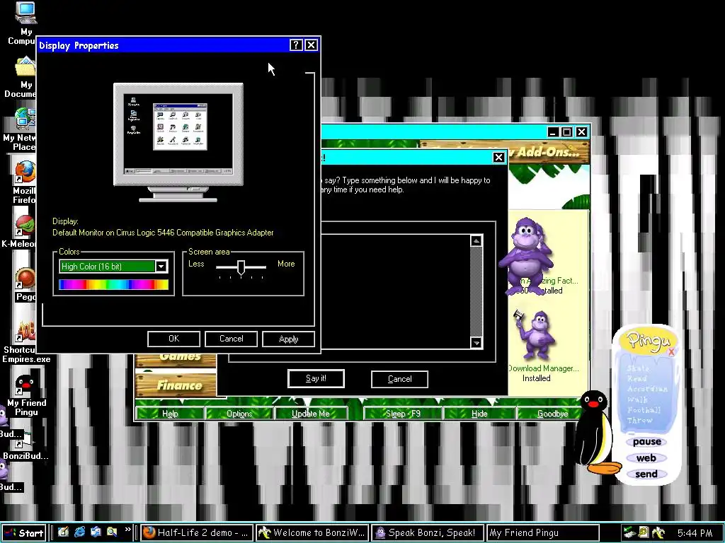Select Walk action in Pingu panel
Screen dimensions: 725x543
click(637, 399)
